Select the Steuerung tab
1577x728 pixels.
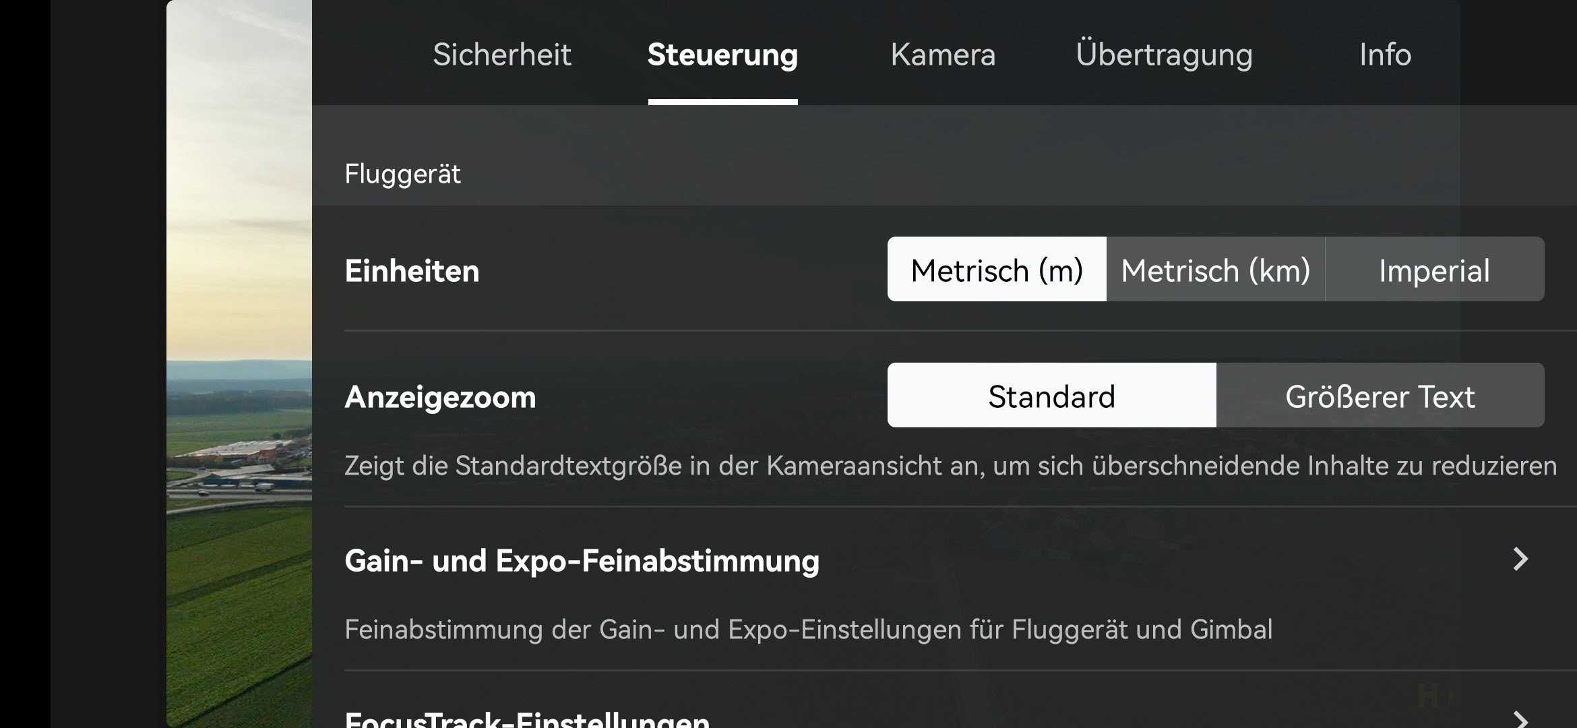[x=722, y=55]
